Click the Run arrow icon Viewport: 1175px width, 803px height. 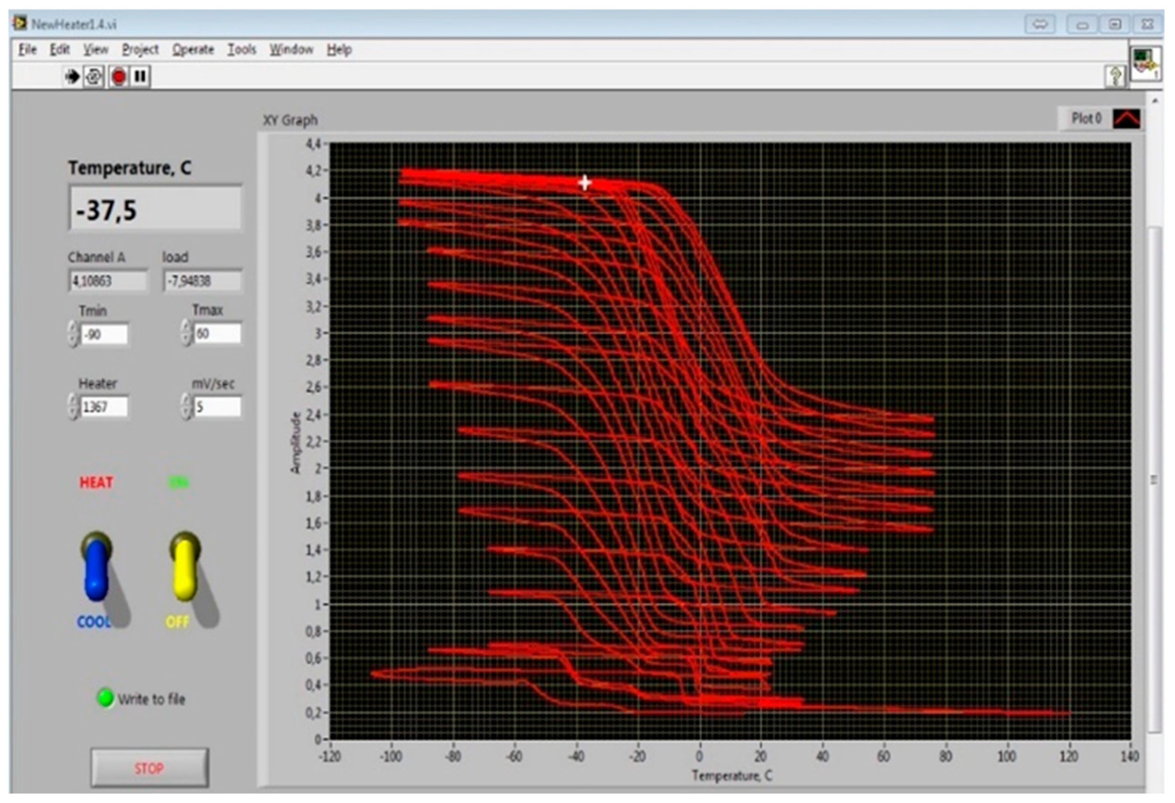(72, 77)
